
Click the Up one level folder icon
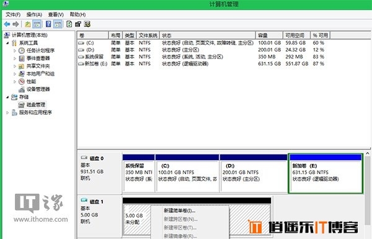click(x=28, y=24)
